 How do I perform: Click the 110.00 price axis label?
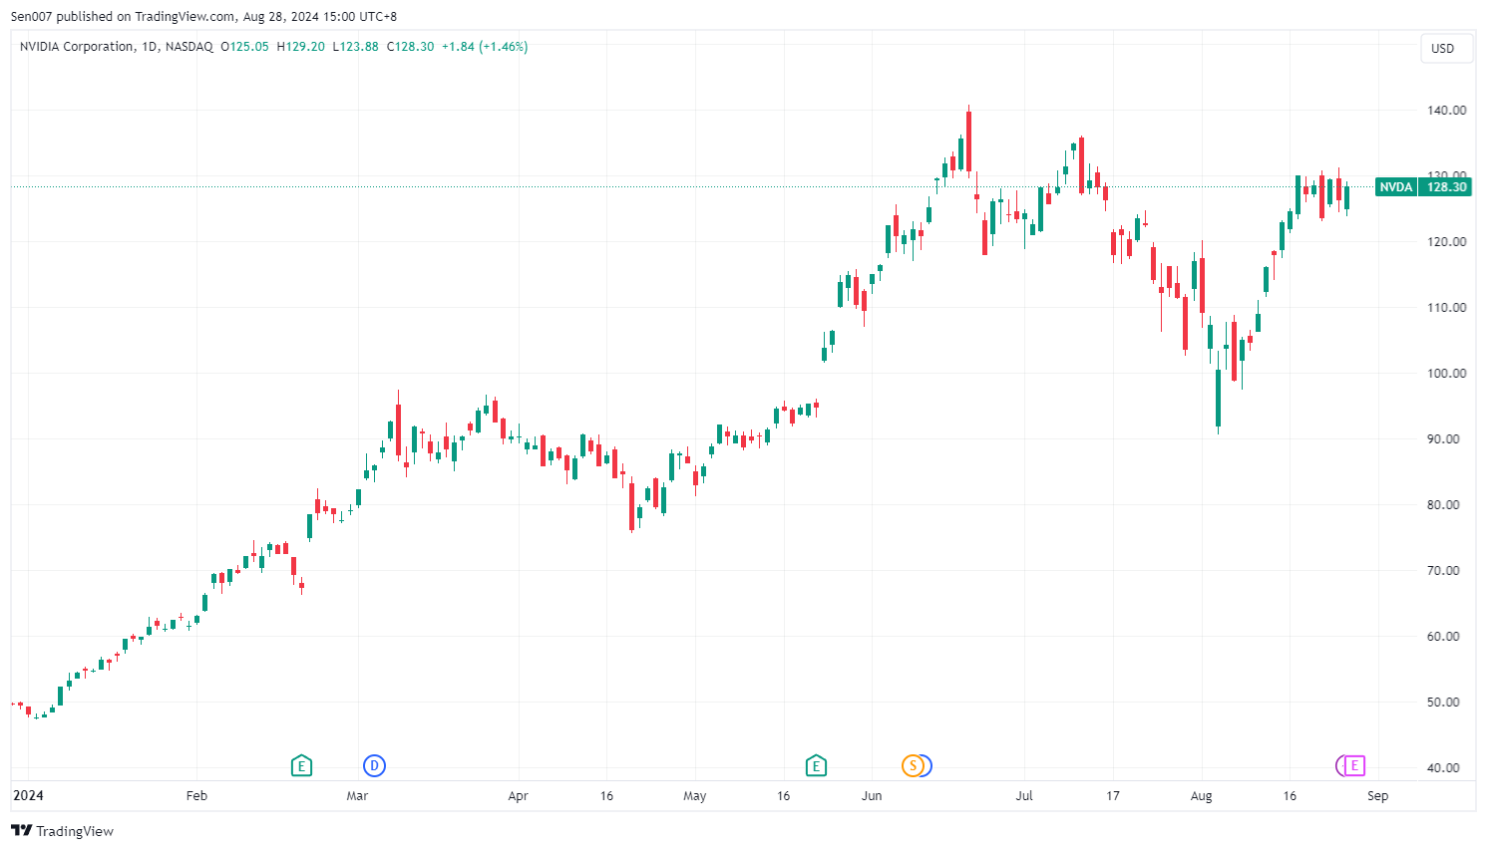pos(1446,307)
